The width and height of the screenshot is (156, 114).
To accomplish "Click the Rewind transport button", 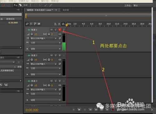I will coord(96,110).
